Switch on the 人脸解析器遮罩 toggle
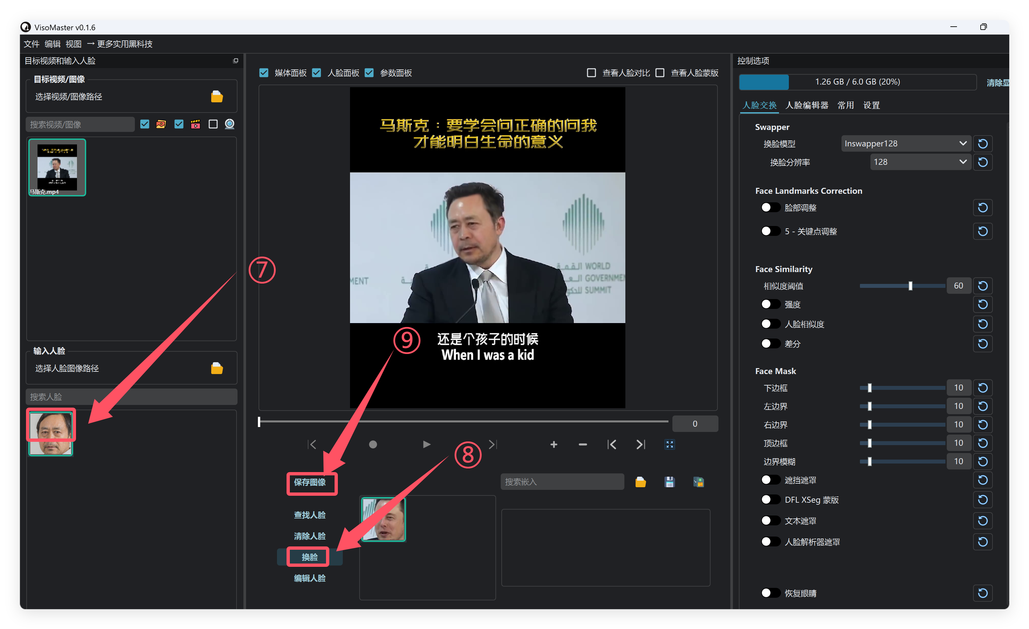This screenshot has height=629, width=1029. tap(770, 542)
